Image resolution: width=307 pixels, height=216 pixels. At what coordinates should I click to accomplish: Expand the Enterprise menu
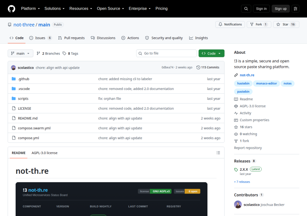pos(140,9)
